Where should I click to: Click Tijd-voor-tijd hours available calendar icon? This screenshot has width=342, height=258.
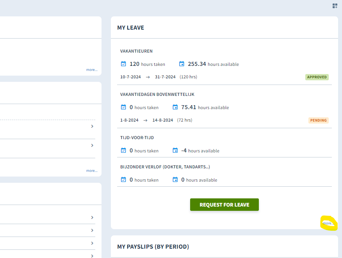[x=175, y=150]
